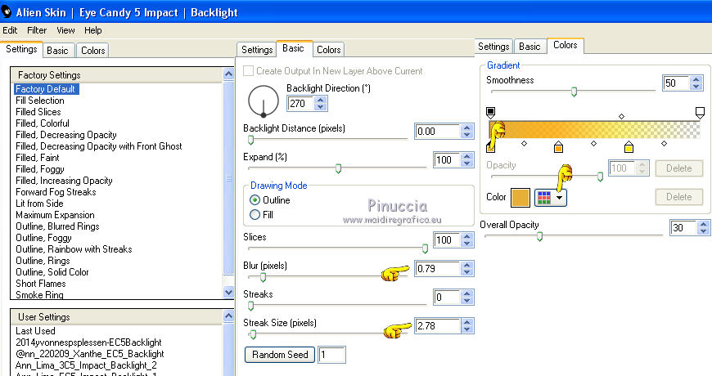This screenshot has width=712, height=376.
Task: Open the Filter menu
Action: [x=37, y=30]
